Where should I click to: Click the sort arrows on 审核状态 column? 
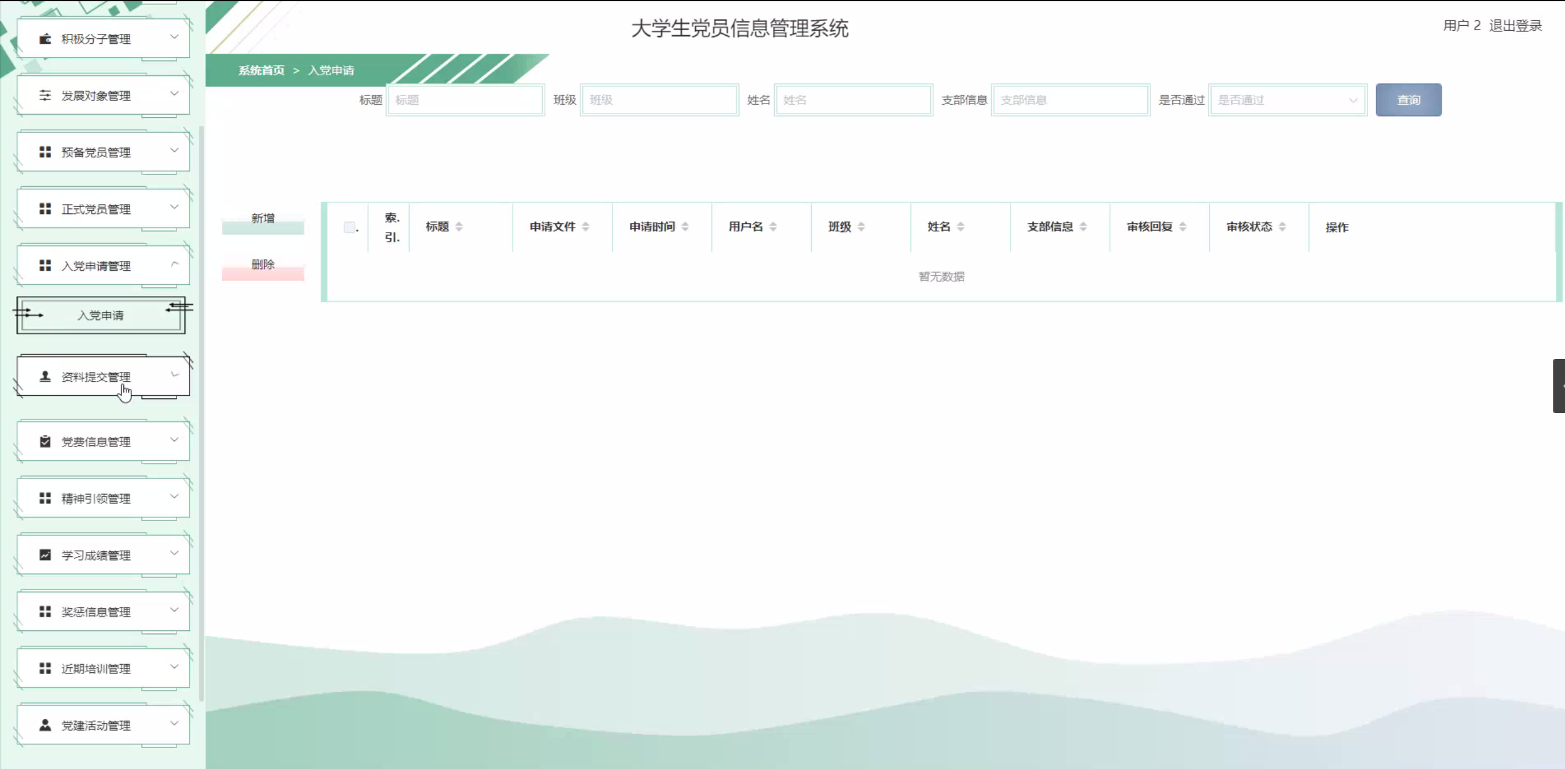(1282, 227)
